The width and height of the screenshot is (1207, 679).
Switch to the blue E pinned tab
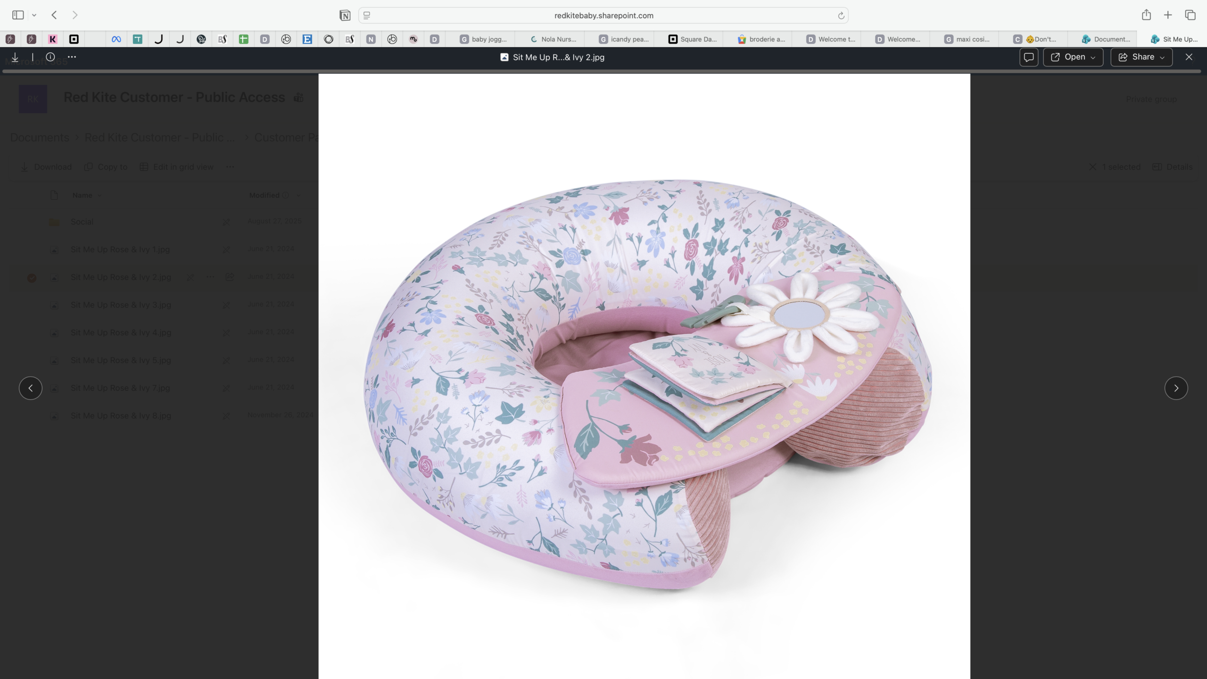coord(307,39)
